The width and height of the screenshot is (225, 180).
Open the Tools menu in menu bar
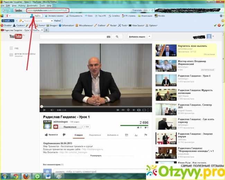pyautogui.click(x=42, y=6)
